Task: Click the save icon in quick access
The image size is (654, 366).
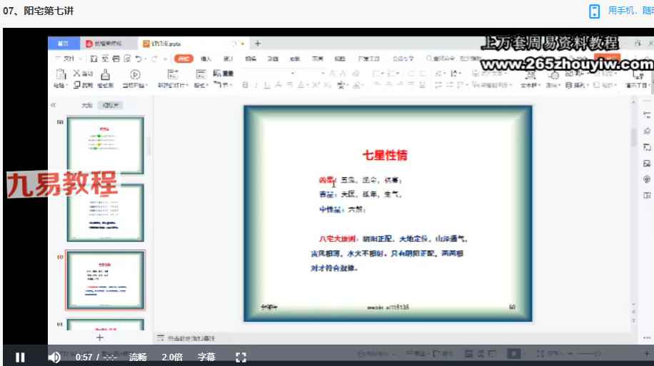Action: pos(94,59)
